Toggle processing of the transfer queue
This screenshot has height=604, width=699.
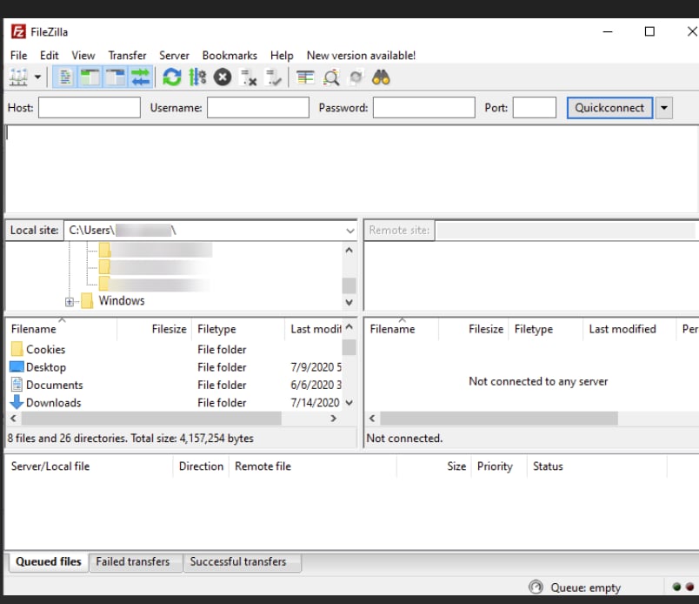tap(197, 77)
